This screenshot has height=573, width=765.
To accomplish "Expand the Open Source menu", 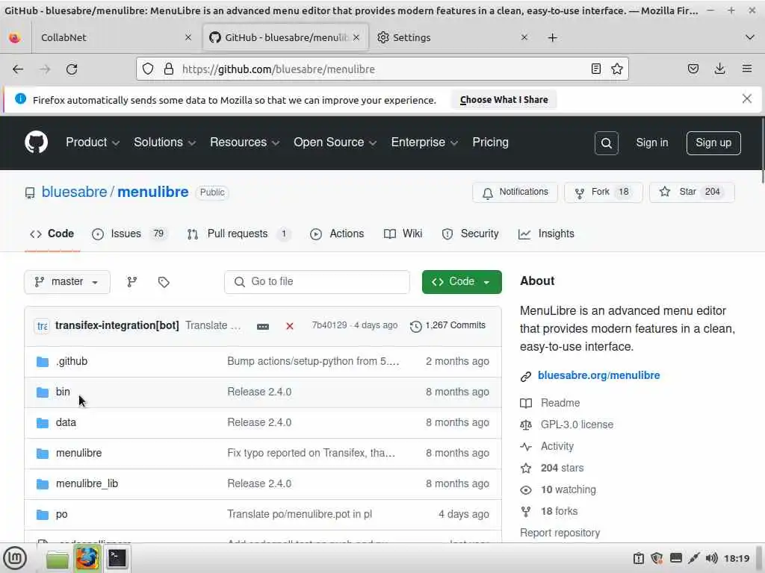I will point(335,143).
